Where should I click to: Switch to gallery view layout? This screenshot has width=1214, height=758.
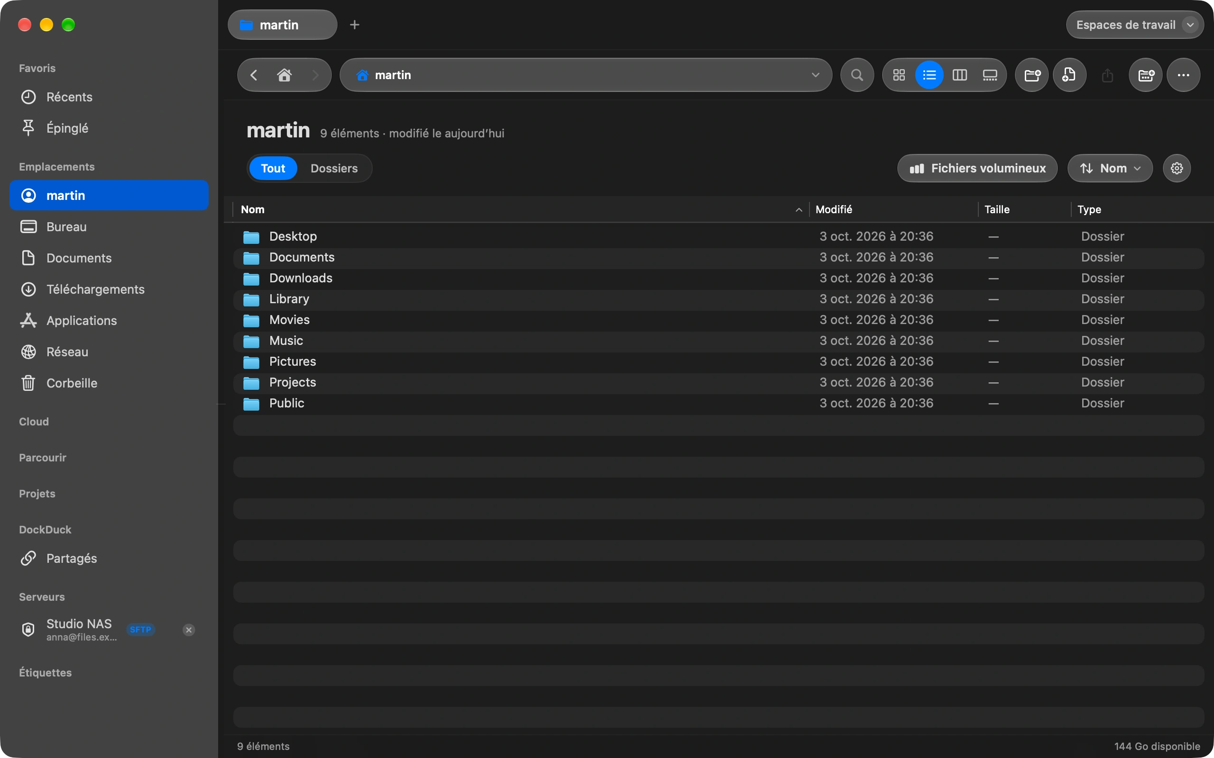(990, 75)
